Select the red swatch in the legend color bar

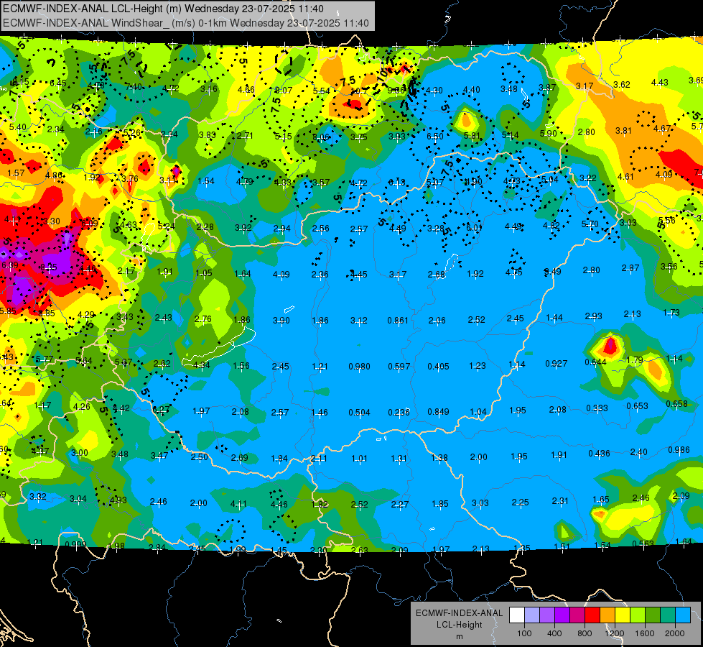(x=592, y=615)
